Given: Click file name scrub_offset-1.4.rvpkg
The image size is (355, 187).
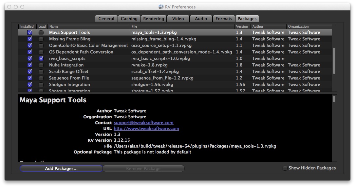Looking at the screenshot, I should click(x=155, y=72).
